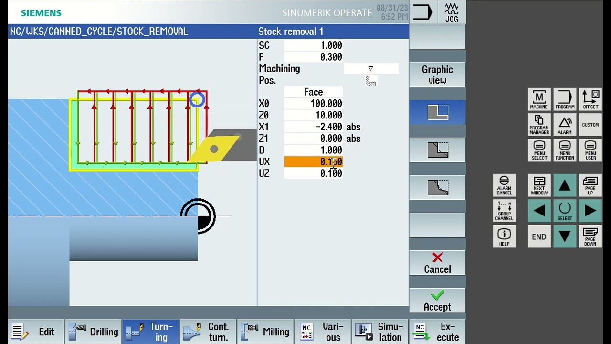Select the second stock contour shape icon
This screenshot has width=611, height=344.
click(x=437, y=150)
